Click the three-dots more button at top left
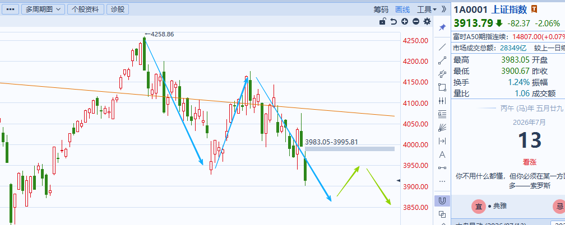 pyautogui.click(x=10, y=10)
